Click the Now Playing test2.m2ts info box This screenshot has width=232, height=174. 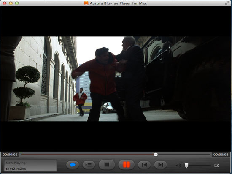30,166
